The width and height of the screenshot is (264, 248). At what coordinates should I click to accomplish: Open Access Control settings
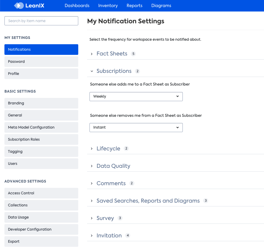pos(41,193)
